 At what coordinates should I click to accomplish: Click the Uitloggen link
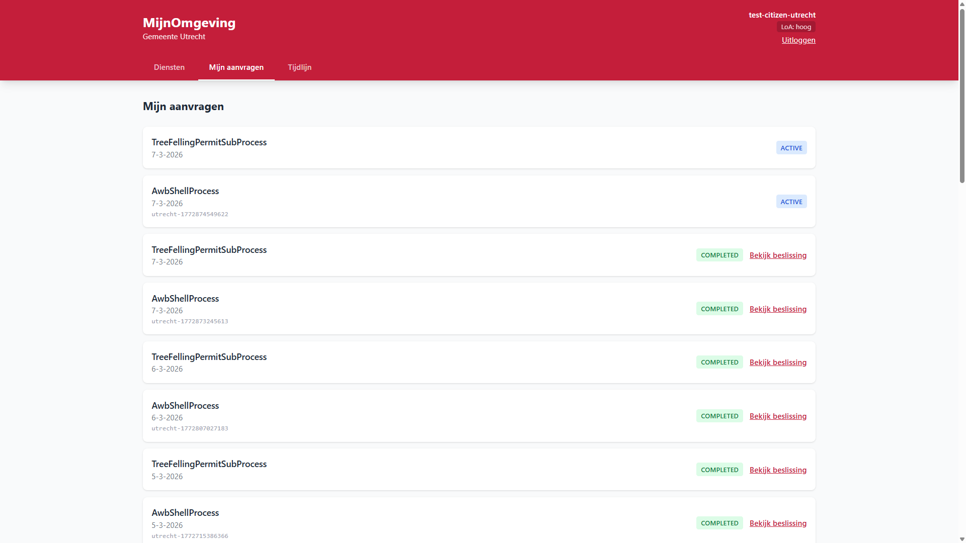[798, 40]
